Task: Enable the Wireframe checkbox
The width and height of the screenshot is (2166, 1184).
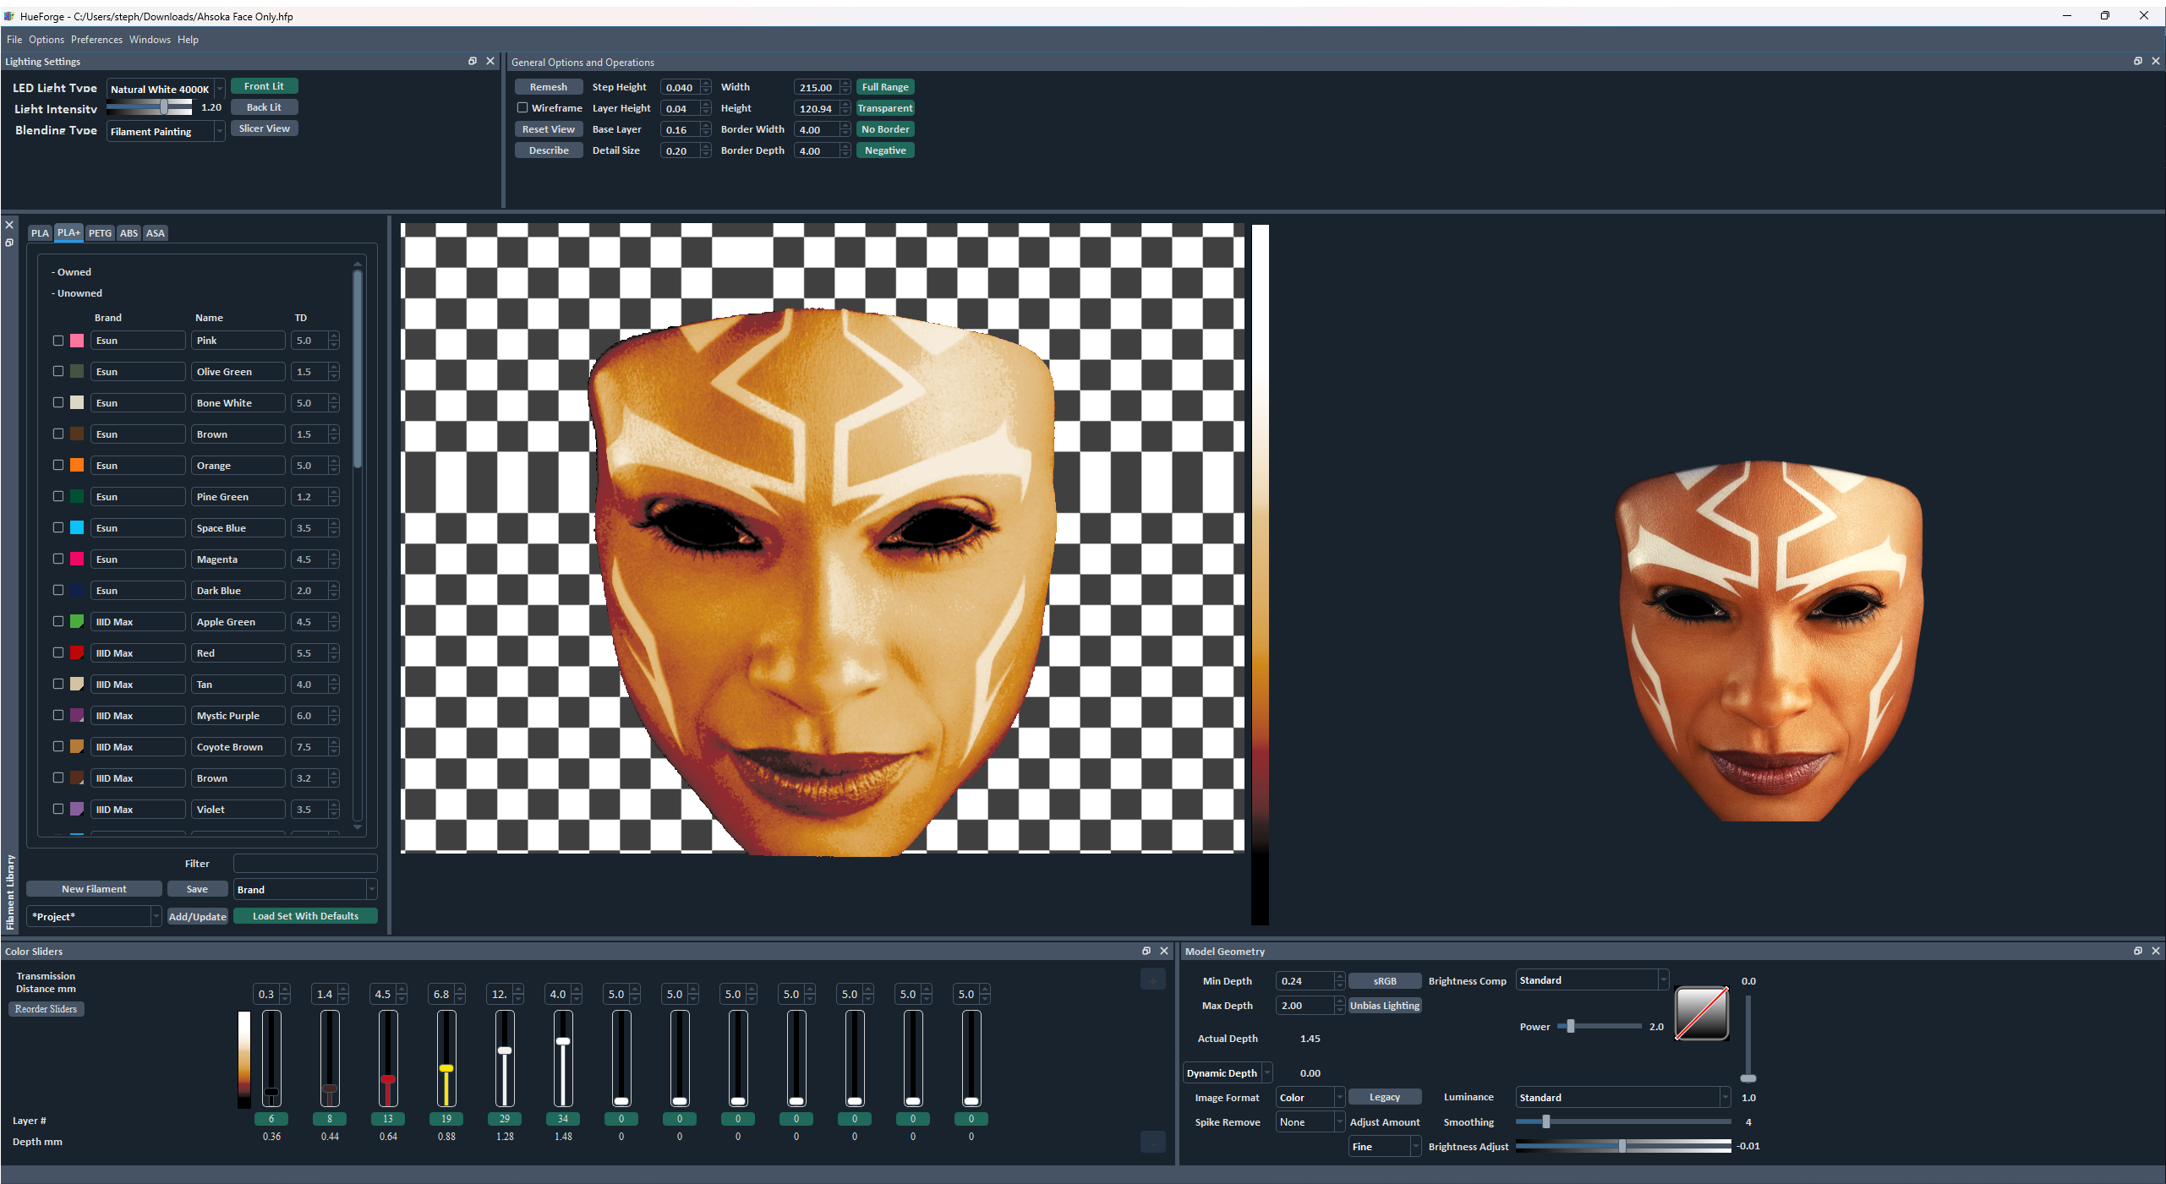Action: [x=522, y=107]
